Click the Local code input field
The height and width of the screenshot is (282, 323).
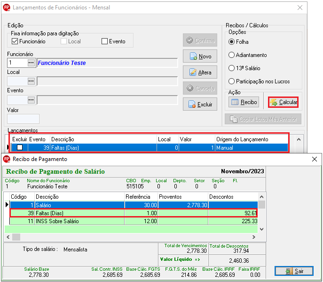pyautogui.click(x=17, y=81)
